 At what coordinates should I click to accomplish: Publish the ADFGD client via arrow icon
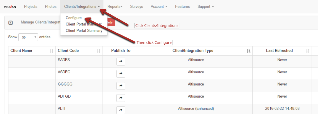121,98
